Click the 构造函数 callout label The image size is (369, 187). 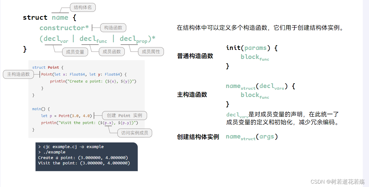113,28
